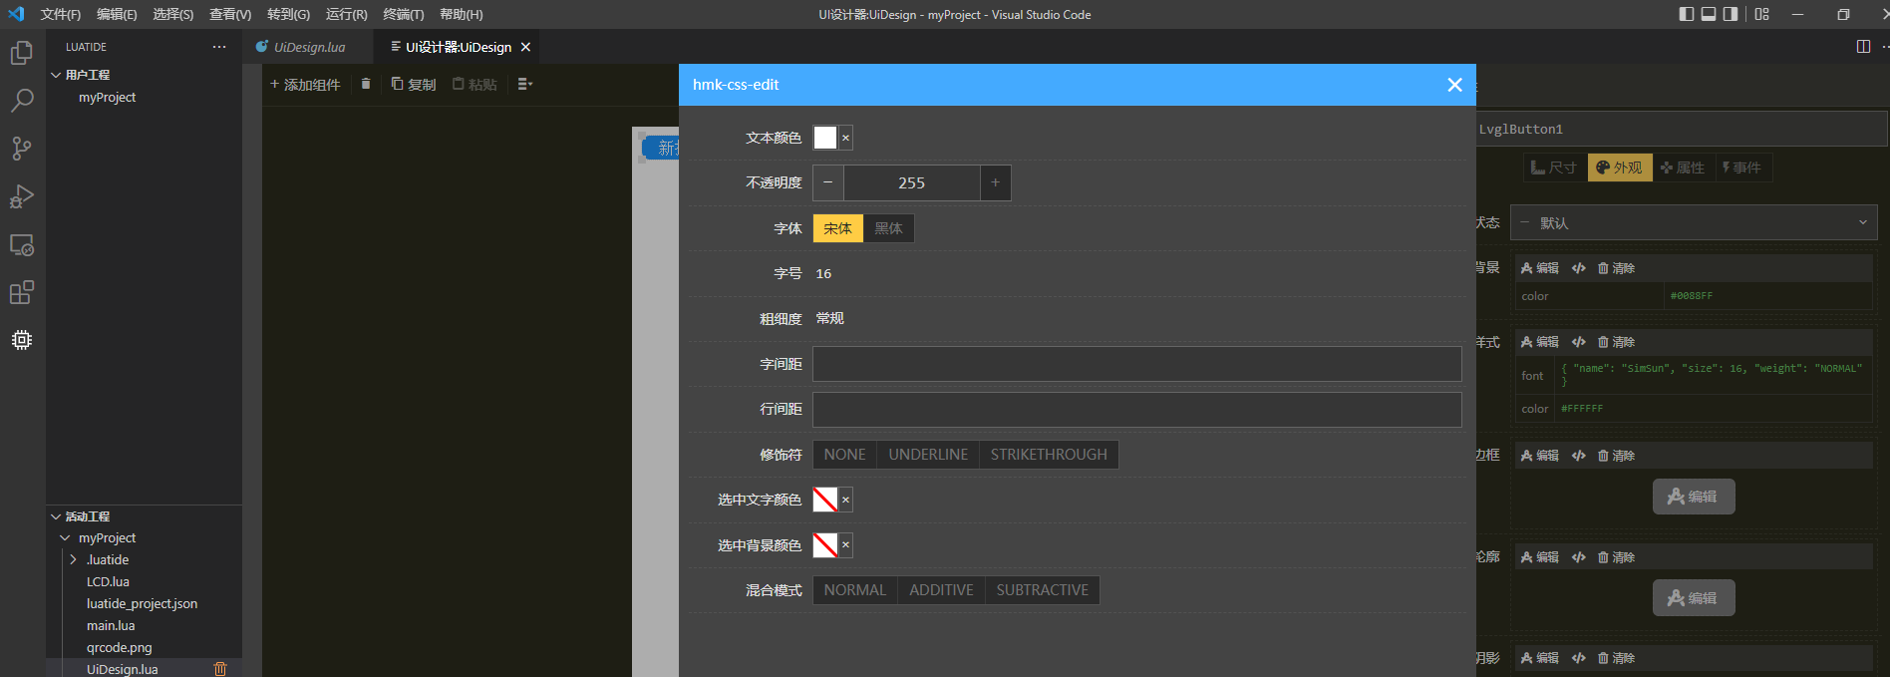Open Source Control view
Viewport: 1890px width, 677px height.
tap(22, 149)
